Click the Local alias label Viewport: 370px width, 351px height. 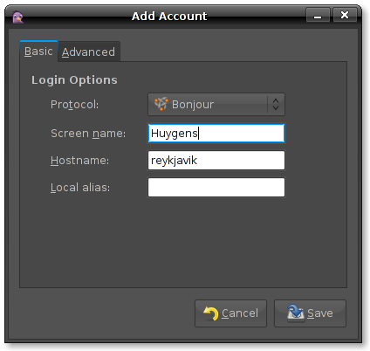click(80, 188)
